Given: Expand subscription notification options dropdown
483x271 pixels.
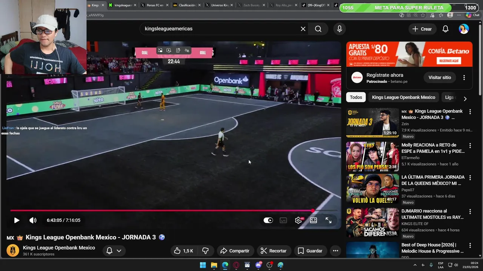Looking at the screenshot, I should [x=114, y=251].
